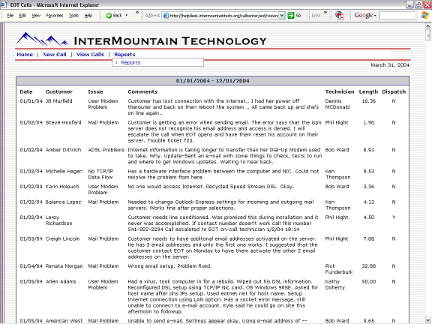Click the green Go arrow icon
The height and width of the screenshot is (324, 432).
(x=291, y=16)
